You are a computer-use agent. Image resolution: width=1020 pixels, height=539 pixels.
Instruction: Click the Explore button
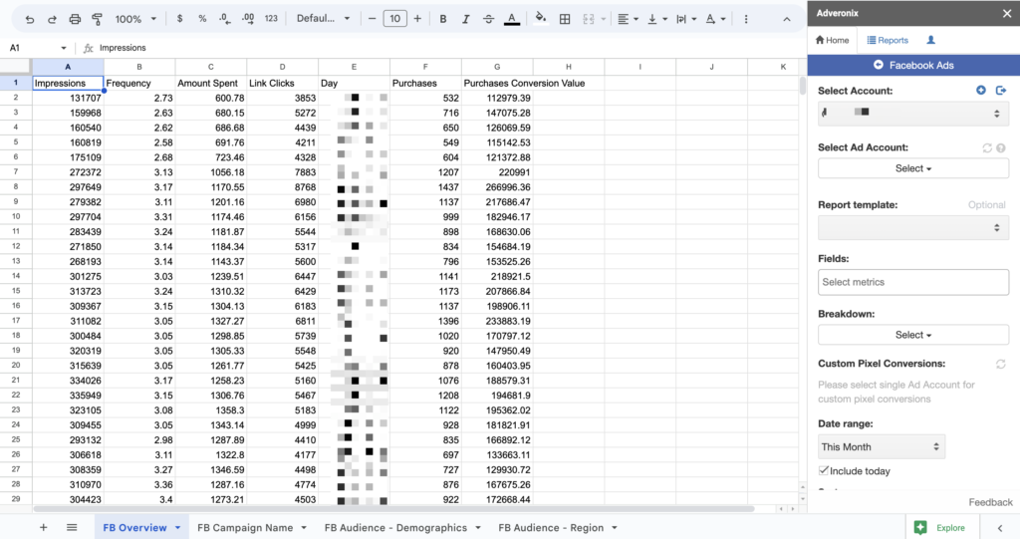pos(940,527)
